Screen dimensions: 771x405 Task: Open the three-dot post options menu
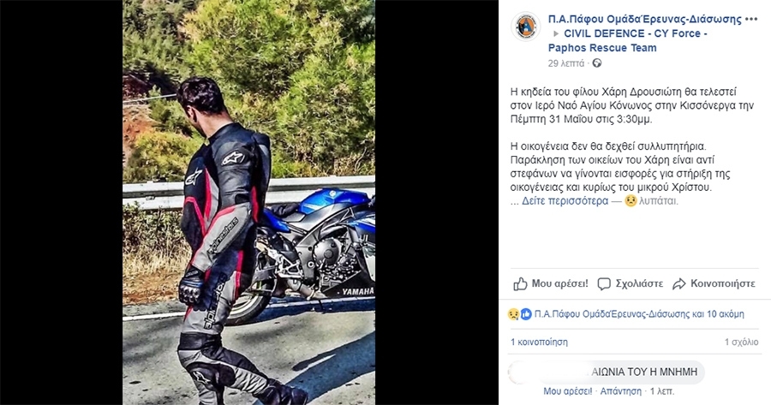[x=751, y=20]
